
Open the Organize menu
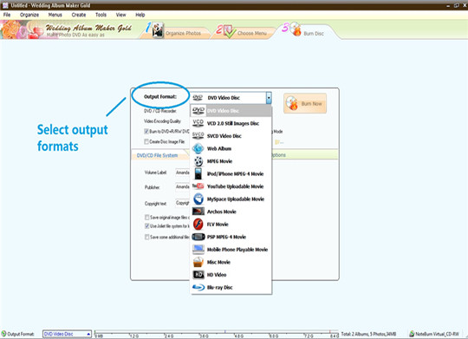tap(29, 15)
